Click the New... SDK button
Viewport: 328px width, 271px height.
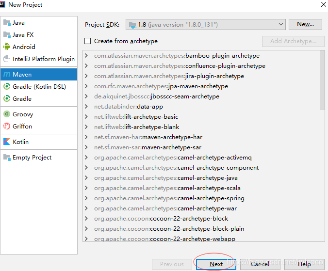click(x=305, y=24)
